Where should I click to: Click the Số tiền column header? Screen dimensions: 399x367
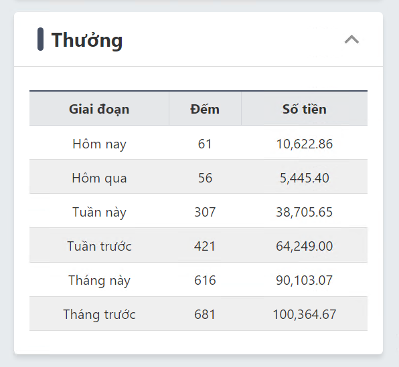(305, 109)
